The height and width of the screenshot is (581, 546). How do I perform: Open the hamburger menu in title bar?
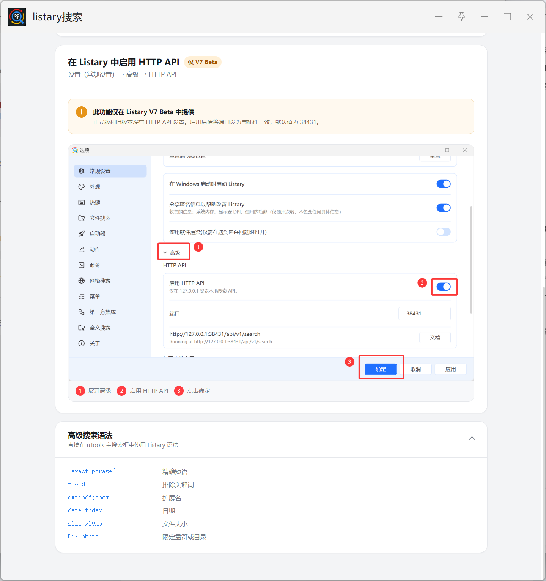pos(439,17)
